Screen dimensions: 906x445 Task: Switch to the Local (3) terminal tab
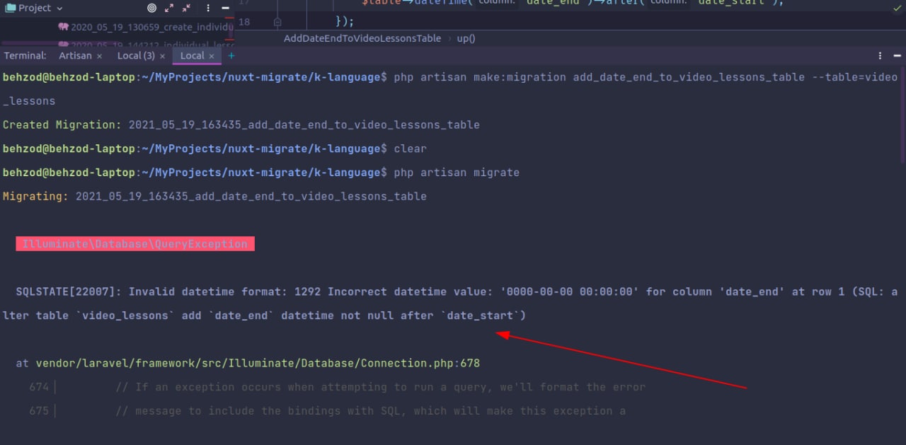tap(136, 55)
